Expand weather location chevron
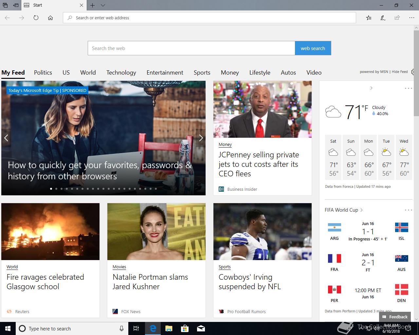Viewport: 419px width, 335px height. [371, 88]
